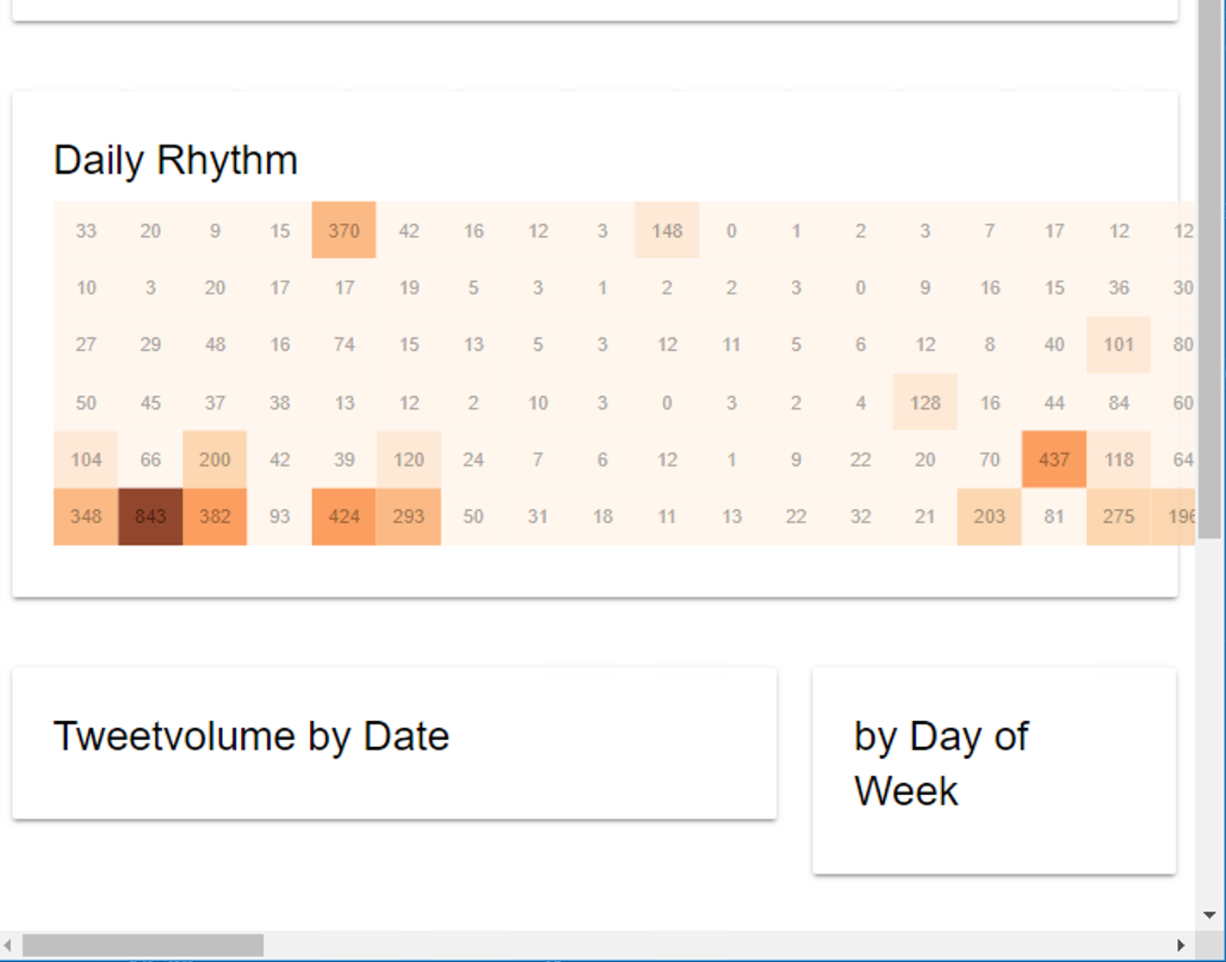The height and width of the screenshot is (962, 1226).
Task: Click the 424 cell in bottom row
Action: pos(344,516)
